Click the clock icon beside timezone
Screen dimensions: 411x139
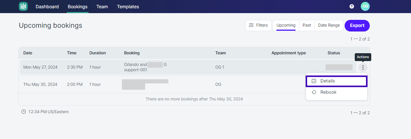(24, 112)
